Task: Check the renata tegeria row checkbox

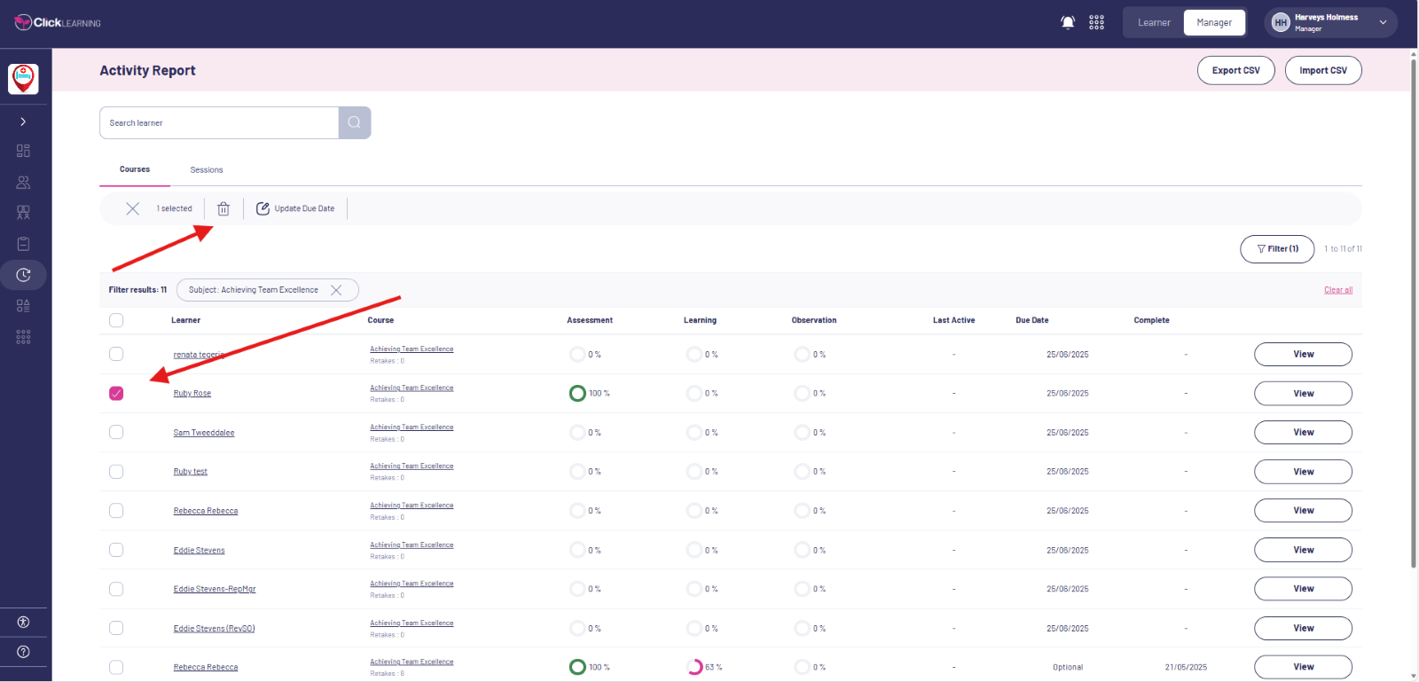Action: coord(116,354)
